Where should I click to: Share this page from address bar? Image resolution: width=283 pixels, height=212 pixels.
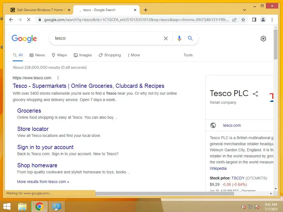234,20
